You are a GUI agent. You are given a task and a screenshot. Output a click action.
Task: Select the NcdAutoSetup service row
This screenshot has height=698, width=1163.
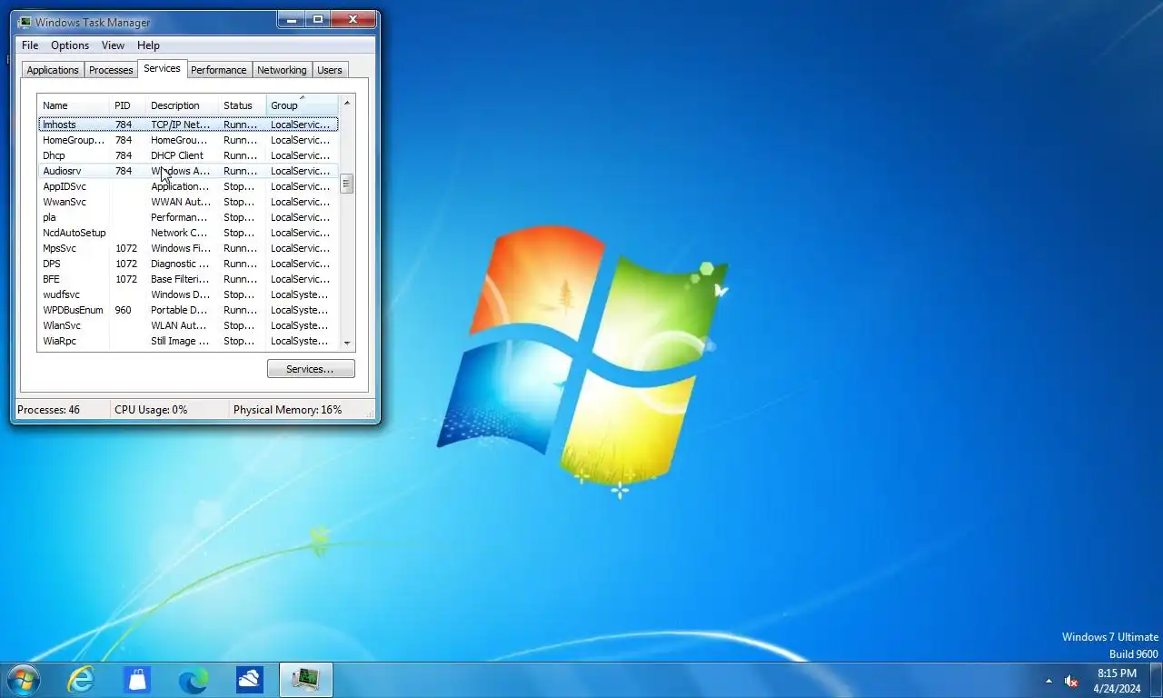[188, 233]
